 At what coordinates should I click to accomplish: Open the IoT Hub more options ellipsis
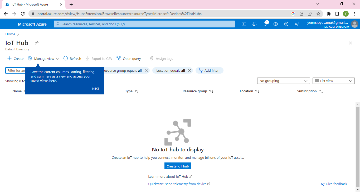click(45, 43)
